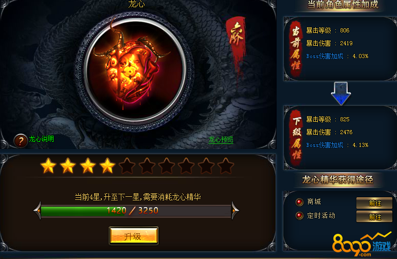Click the 升级 upgrade button

(134, 236)
